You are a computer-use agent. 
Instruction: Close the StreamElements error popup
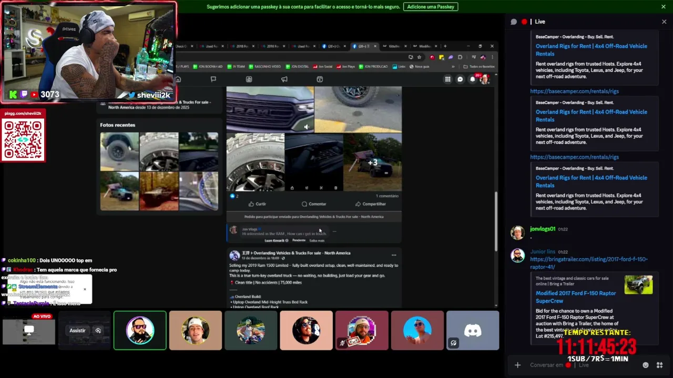[84, 289]
